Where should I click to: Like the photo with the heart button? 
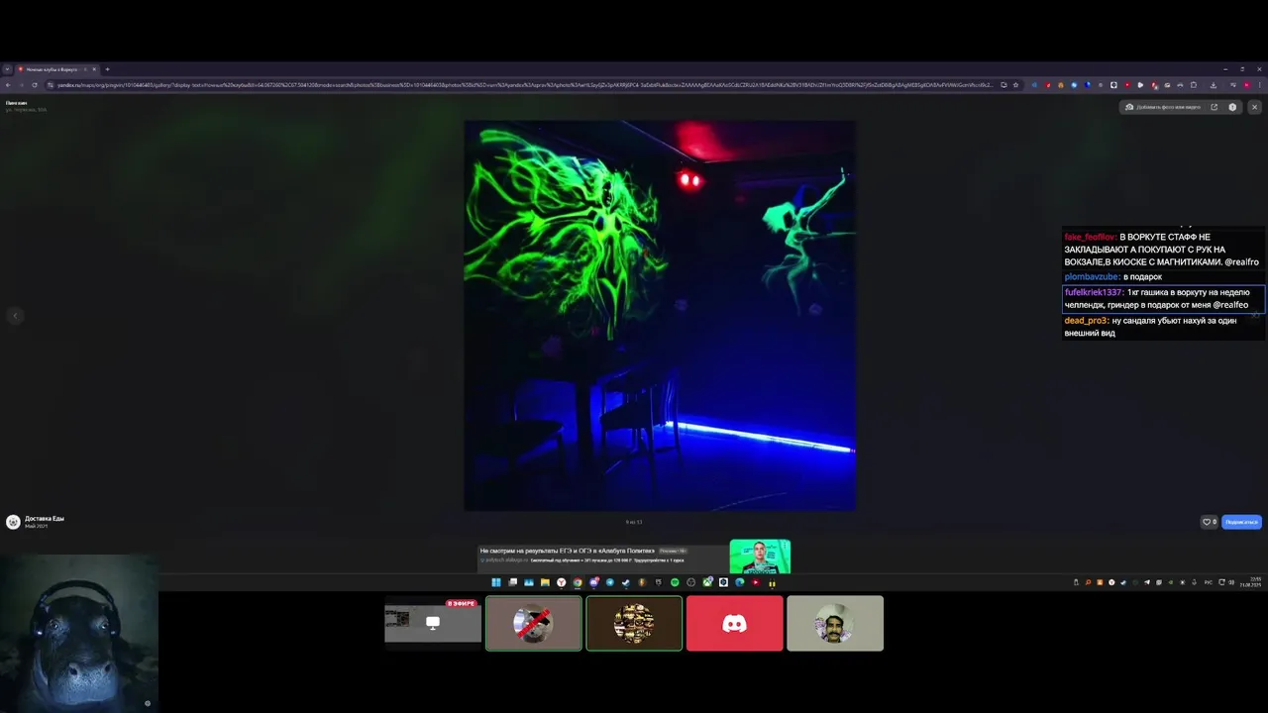point(1209,522)
